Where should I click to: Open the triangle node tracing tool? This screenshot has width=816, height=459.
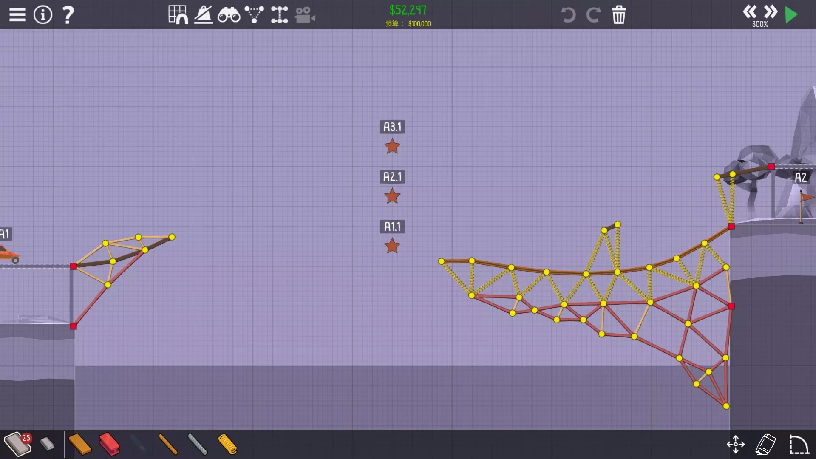point(254,15)
